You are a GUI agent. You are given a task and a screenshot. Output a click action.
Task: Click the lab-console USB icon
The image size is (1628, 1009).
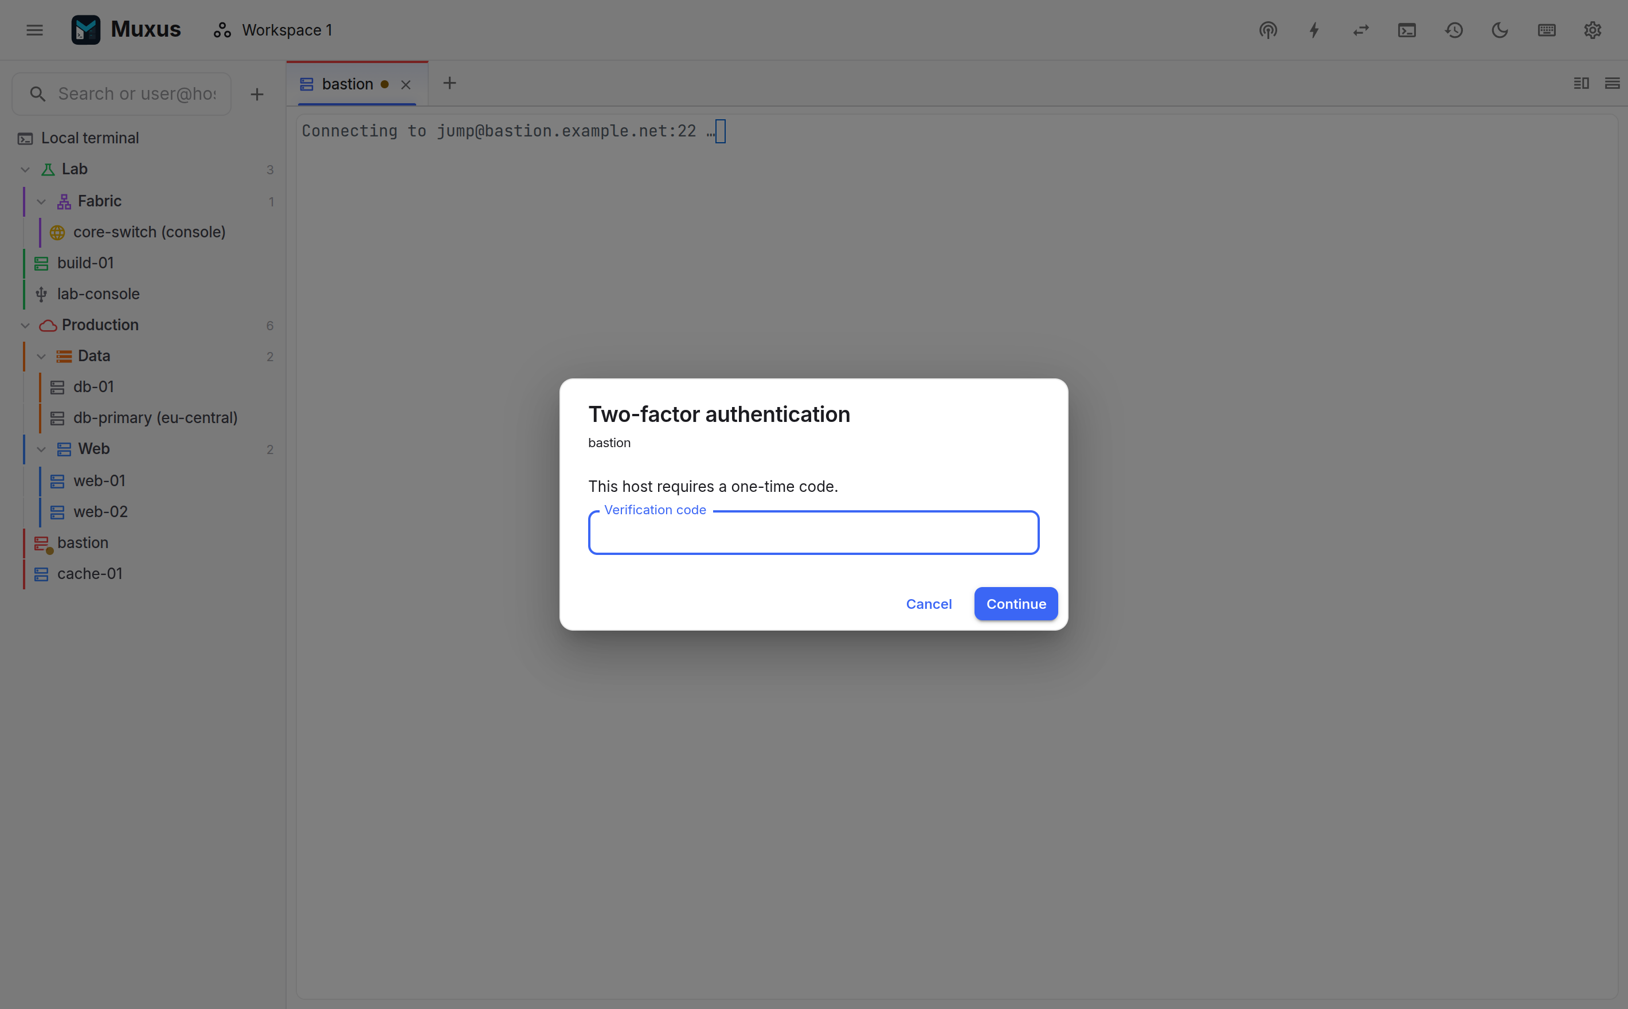[x=41, y=294]
